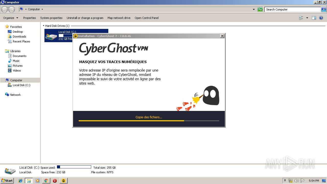Open the volume tray icon
Screen dimensions: 327x184
click(x=297, y=181)
